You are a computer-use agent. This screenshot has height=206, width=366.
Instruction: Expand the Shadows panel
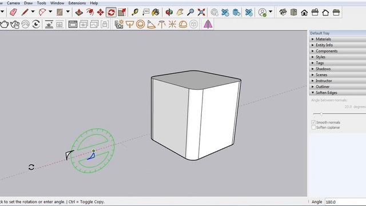[338, 69]
